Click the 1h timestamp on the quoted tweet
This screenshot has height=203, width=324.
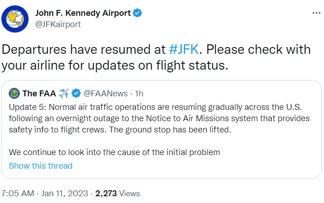coord(139,94)
